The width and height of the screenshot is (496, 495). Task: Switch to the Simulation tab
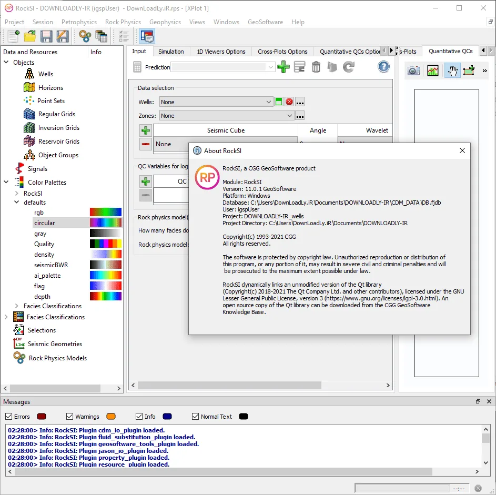pos(171,52)
